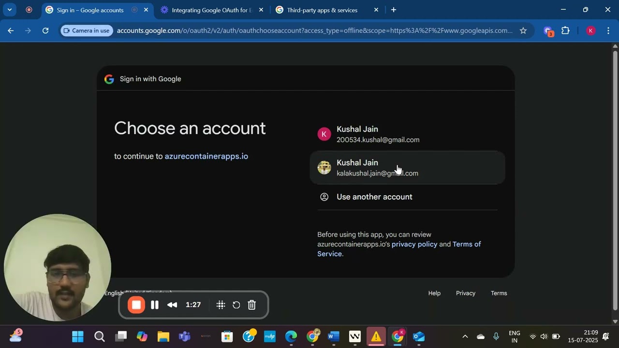Click the Privacy footer link
The image size is (619, 348).
[466, 293]
